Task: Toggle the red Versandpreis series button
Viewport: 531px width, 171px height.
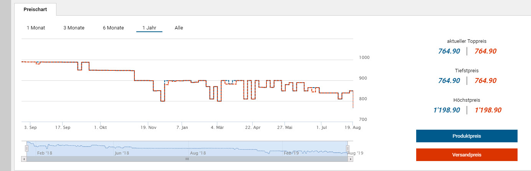Action: (x=466, y=155)
